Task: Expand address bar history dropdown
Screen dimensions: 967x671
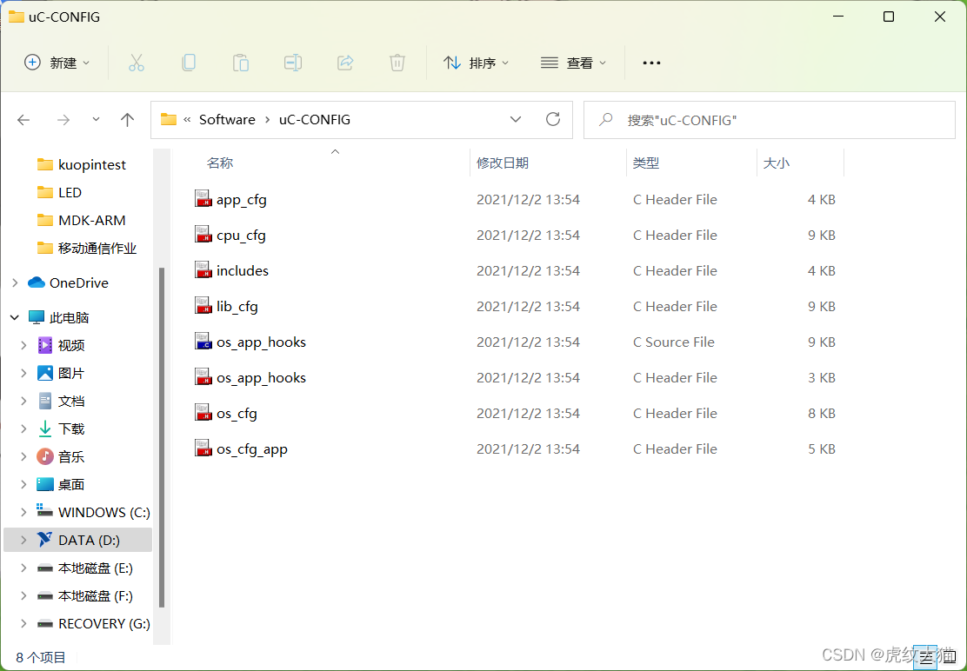Action: pyautogui.click(x=516, y=120)
